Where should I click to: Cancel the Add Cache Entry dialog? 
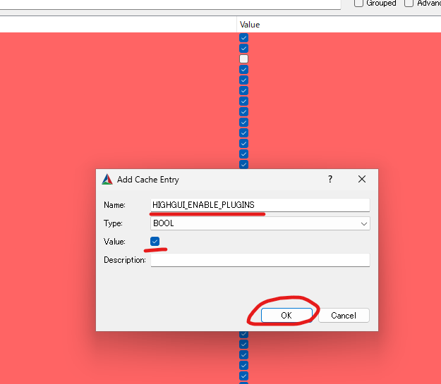pos(344,315)
